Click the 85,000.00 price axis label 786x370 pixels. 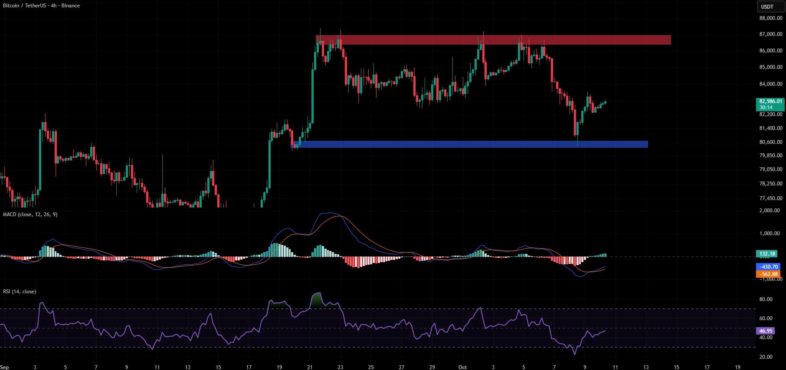tap(771, 67)
